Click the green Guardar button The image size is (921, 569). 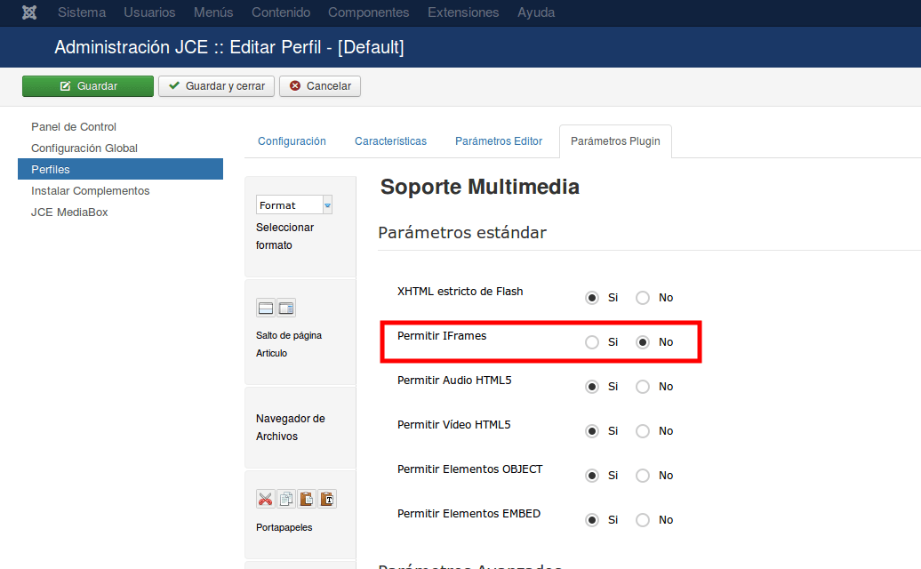(88, 86)
